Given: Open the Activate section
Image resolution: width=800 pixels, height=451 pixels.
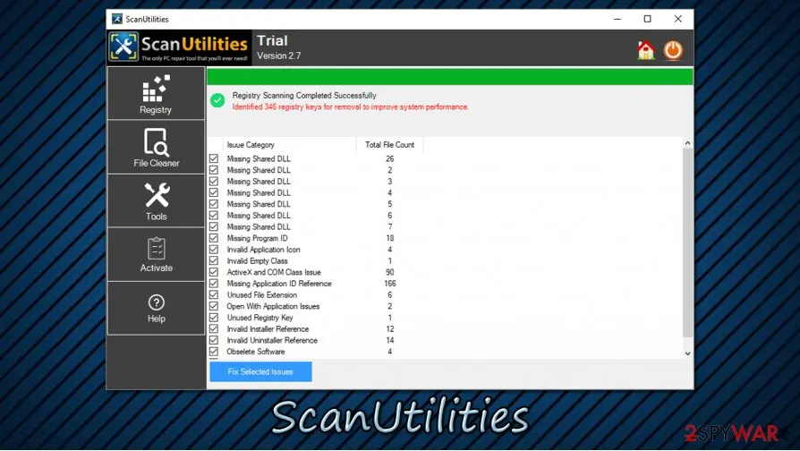Looking at the screenshot, I should 156,254.
